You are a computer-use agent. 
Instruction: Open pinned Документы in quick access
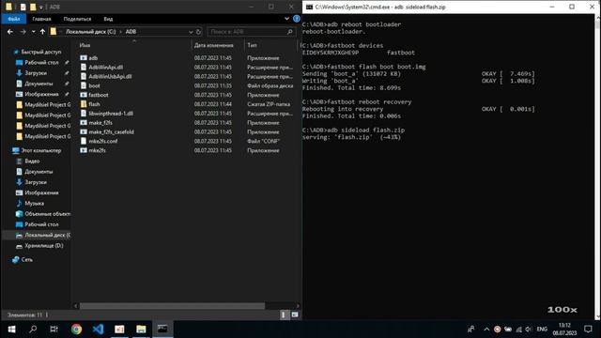click(39, 84)
